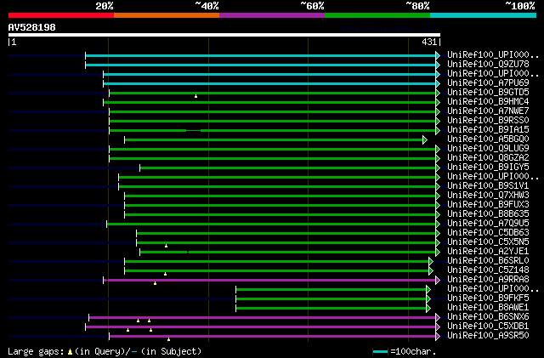The image size is (544, 358).
Task: Click the 431 end position label
Action: (x=429, y=42)
